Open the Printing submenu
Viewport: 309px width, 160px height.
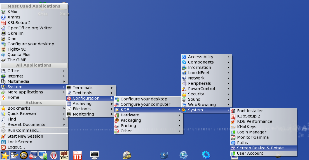[148, 126]
